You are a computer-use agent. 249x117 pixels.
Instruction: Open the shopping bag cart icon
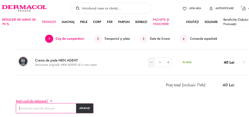click(243, 9)
